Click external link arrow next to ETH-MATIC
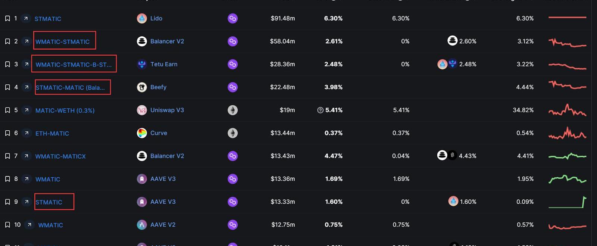Viewport: 597px width, 246px height. (x=26, y=133)
